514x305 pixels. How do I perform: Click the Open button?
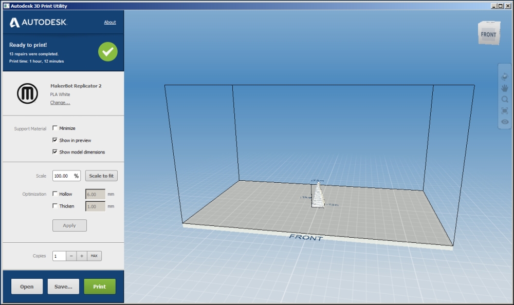[x=27, y=287]
